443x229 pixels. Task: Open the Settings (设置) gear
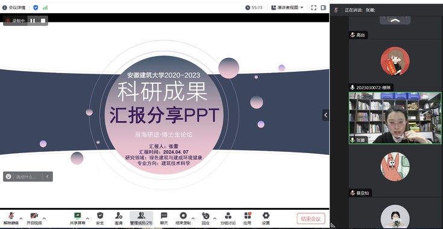[x=266, y=219]
